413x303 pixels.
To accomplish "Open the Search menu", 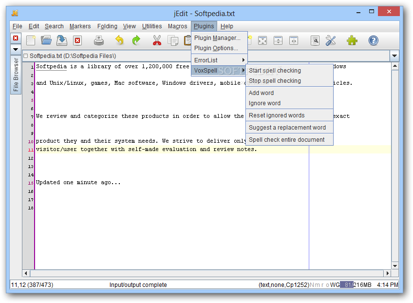I will point(54,26).
